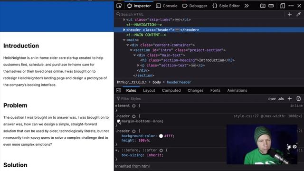Select body in the breadcrumb
304x171 pixels.
tap(157, 82)
